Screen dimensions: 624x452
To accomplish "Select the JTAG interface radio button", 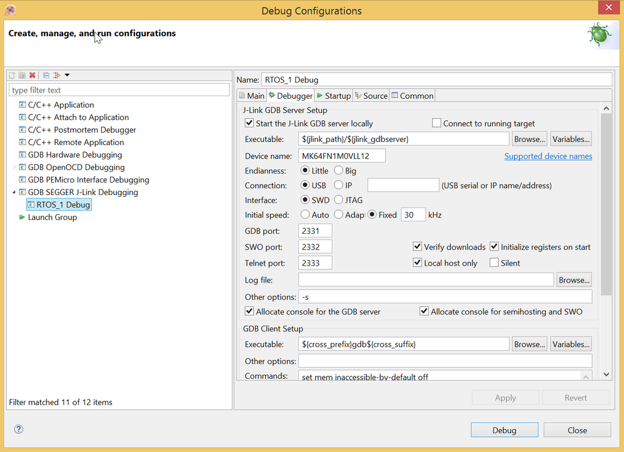I will tap(339, 200).
